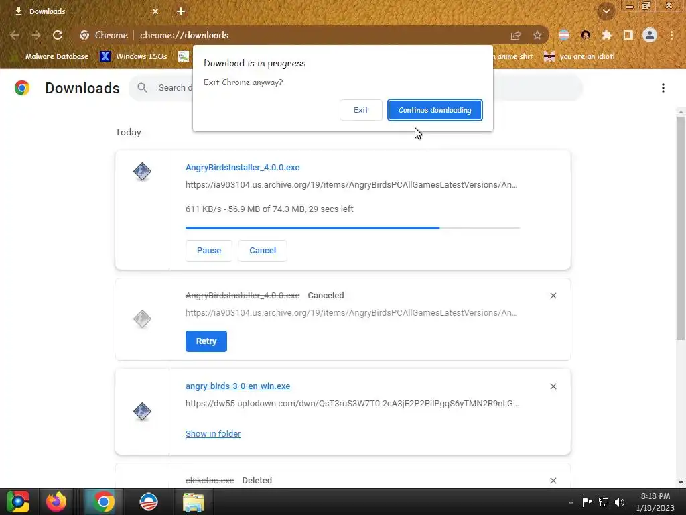Screen dimensions: 686x515
Task: Open Malware Database bookmark
Action: [x=52, y=56]
